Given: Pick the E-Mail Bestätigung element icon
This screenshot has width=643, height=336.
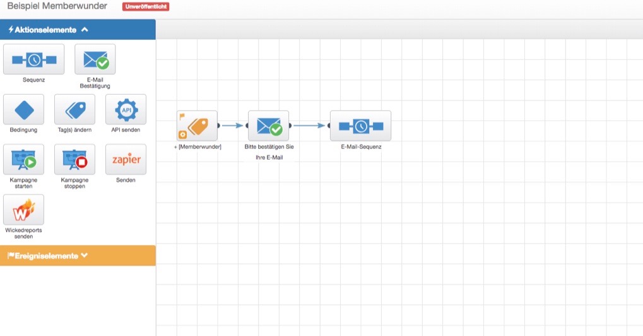Looking at the screenshot, I should (95, 59).
